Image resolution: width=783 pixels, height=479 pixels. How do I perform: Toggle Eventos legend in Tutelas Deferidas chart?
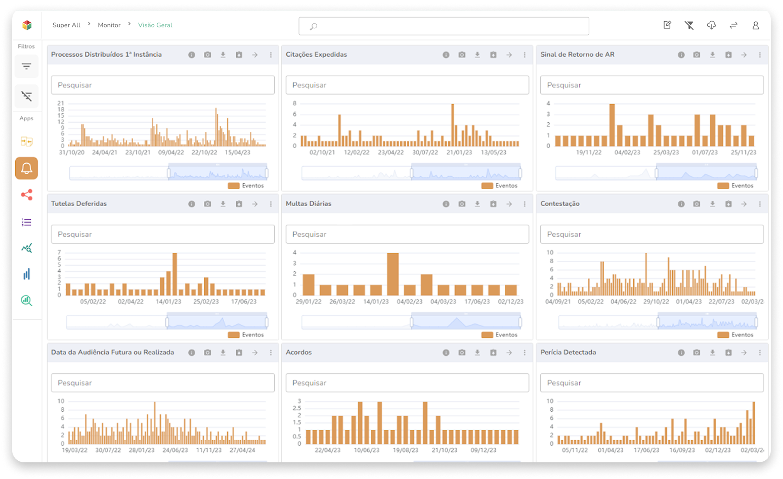(246, 334)
